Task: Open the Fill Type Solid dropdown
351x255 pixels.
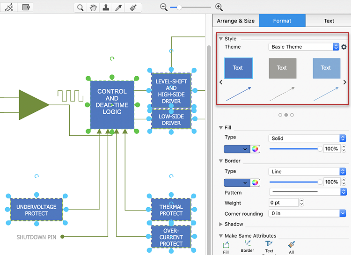Action: coord(307,138)
